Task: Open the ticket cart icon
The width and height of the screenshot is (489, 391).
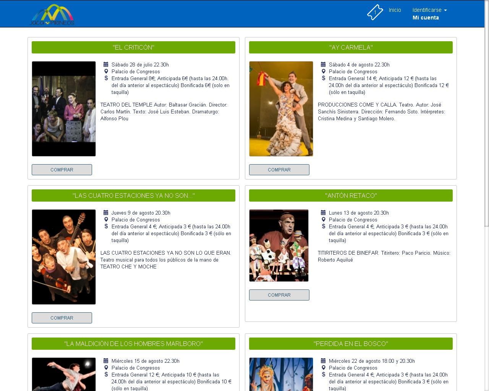Action: tap(375, 12)
